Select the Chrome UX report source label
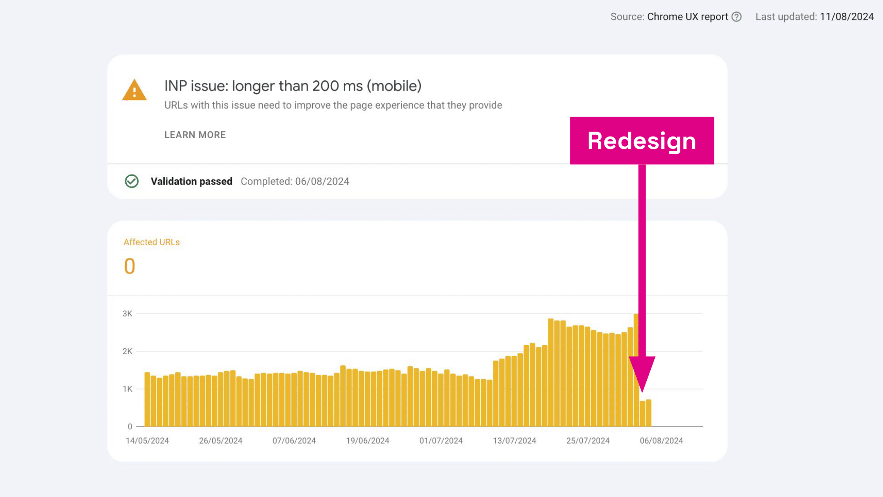883x497 pixels. [687, 16]
